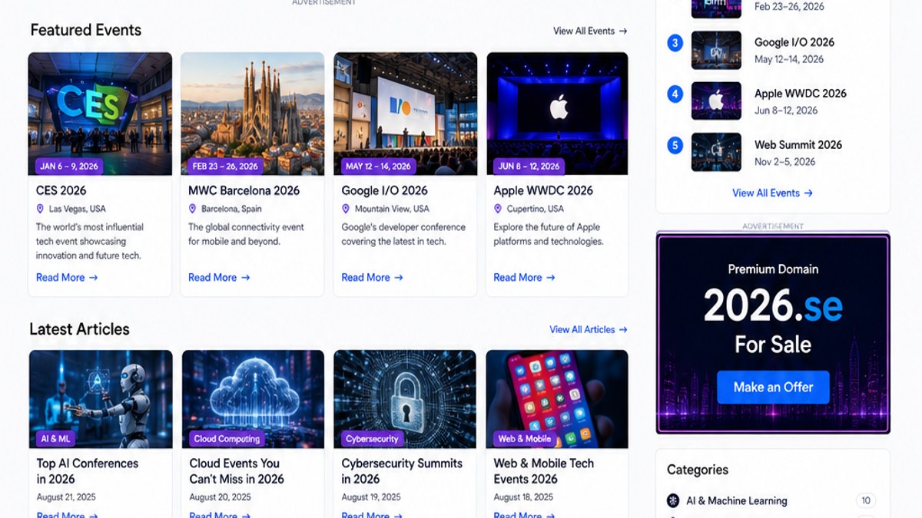
Task: Click Read More under MWC Barcelona 2026
Action: click(x=219, y=278)
